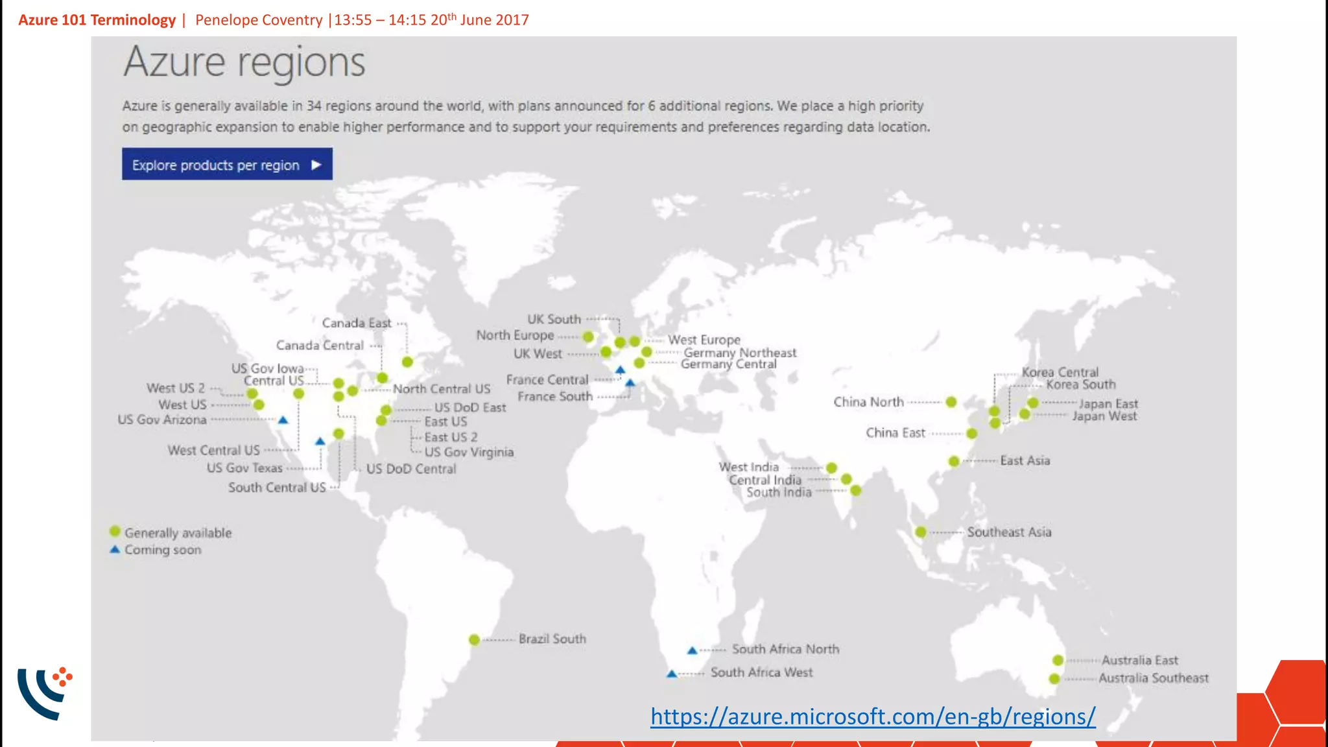Screen dimensions: 1328x747
Task: Click the blue arc logo in corner
Action: coord(45,693)
